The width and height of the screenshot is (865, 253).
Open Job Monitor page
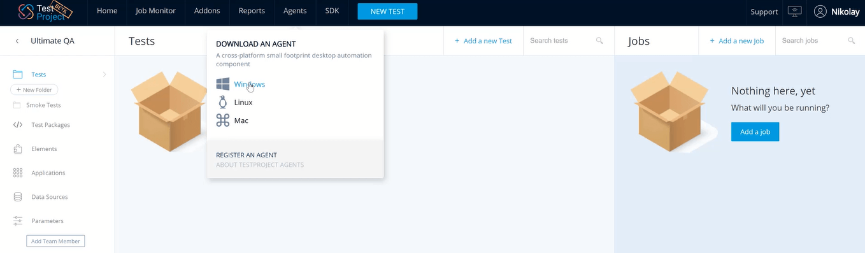pyautogui.click(x=155, y=11)
